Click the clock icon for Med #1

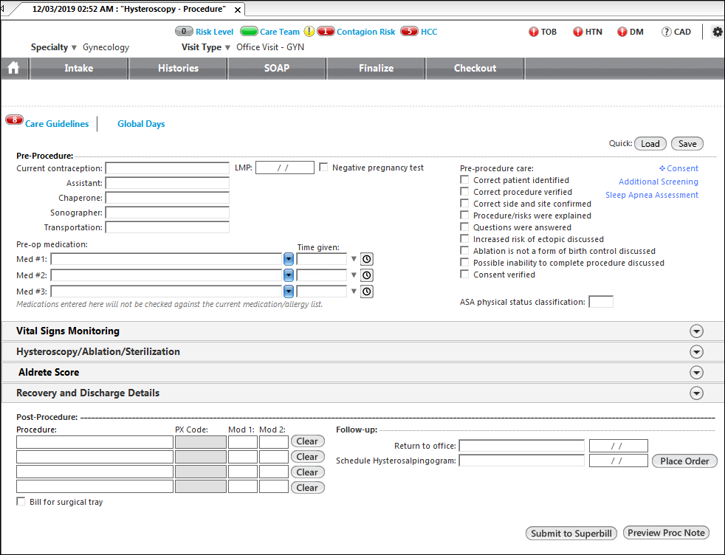point(367,259)
